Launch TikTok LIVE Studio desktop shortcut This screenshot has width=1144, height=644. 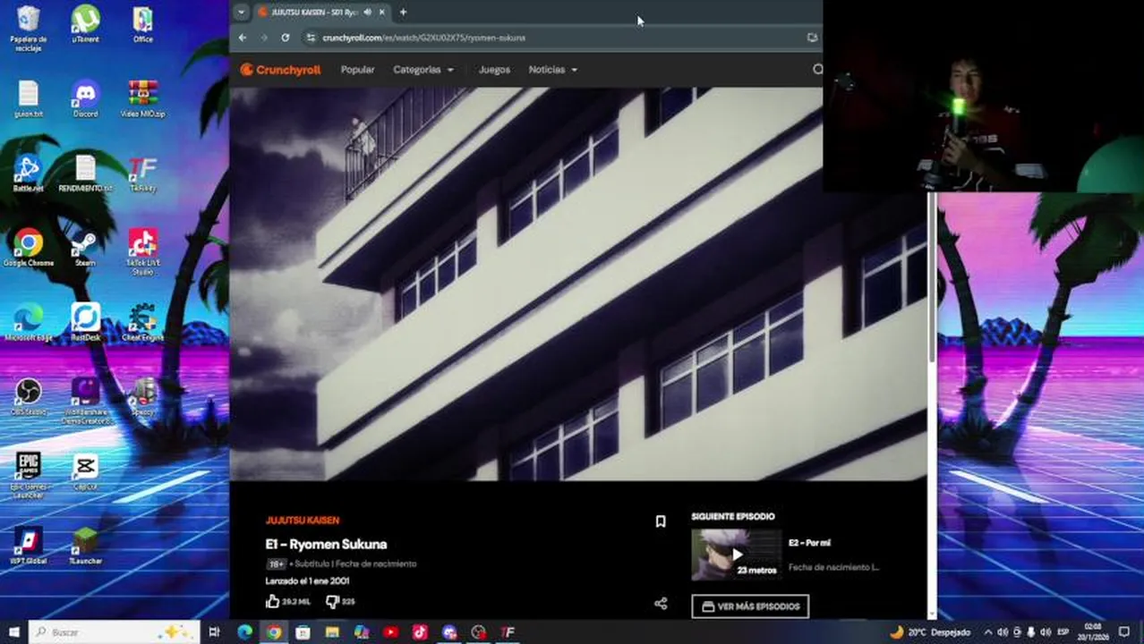coord(142,251)
